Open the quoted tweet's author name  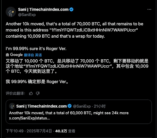(41, 106)
